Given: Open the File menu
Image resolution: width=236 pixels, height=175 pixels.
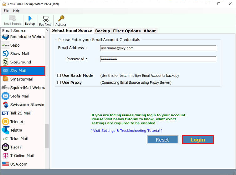Looking at the screenshot, I should pyautogui.click(x=6, y=11).
